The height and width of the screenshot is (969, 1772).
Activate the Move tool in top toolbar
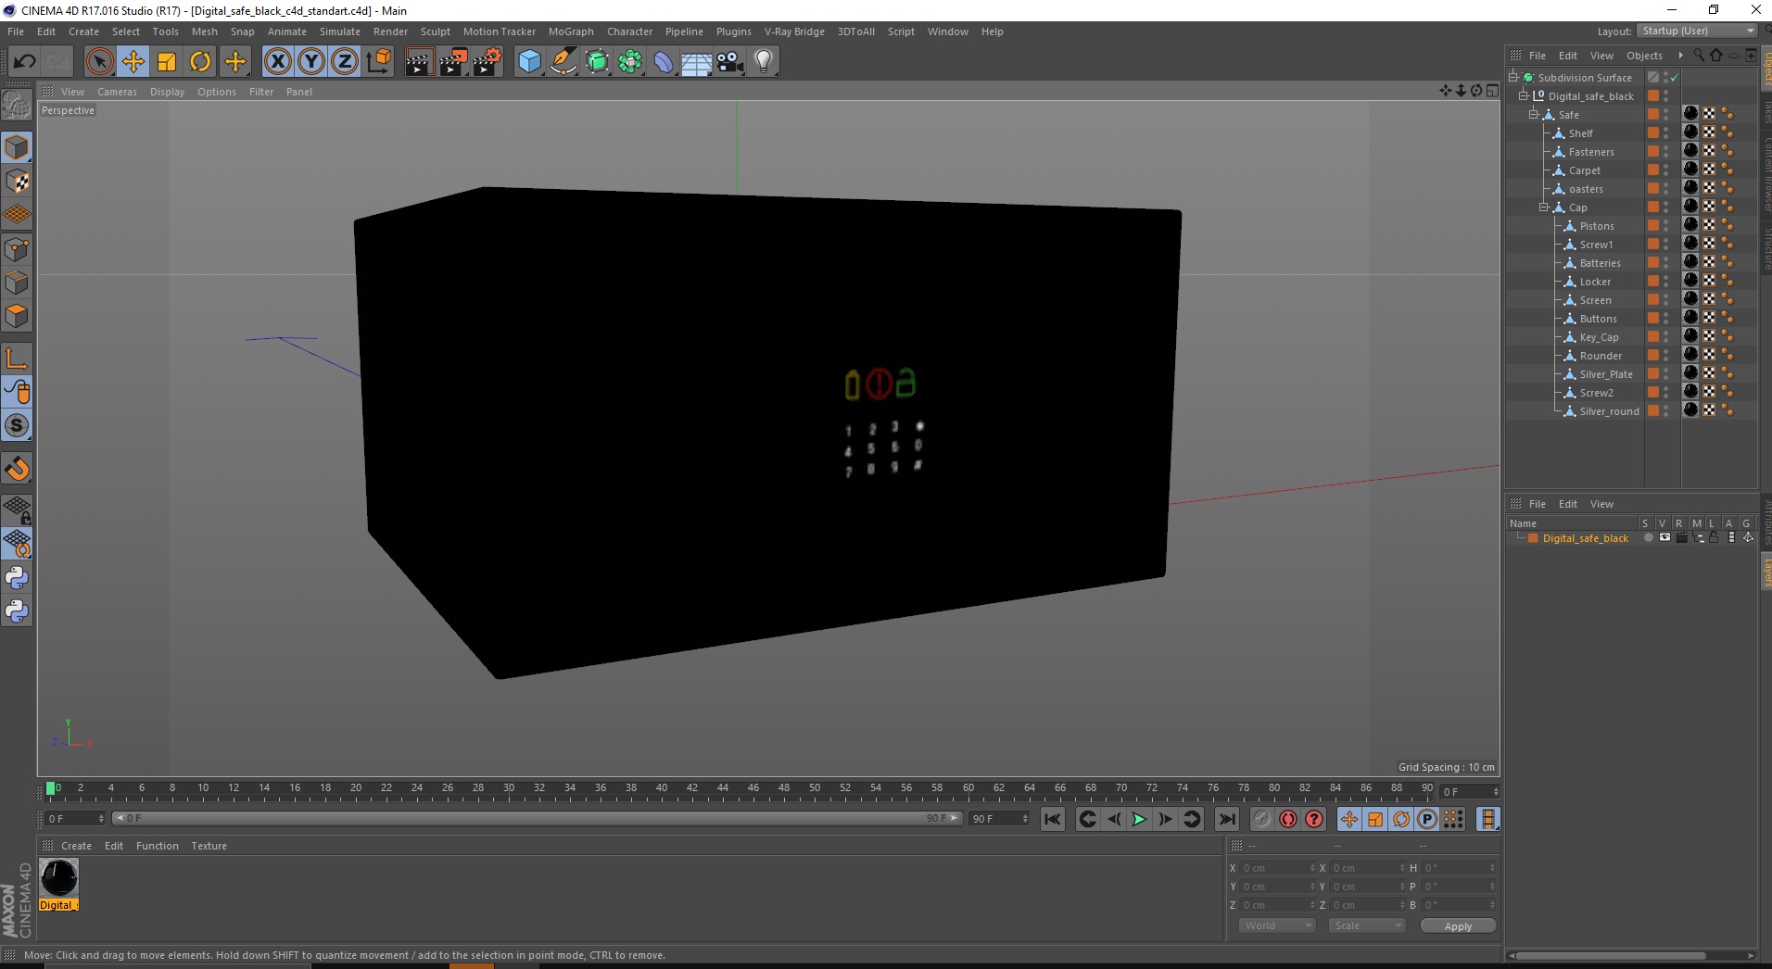tap(133, 62)
